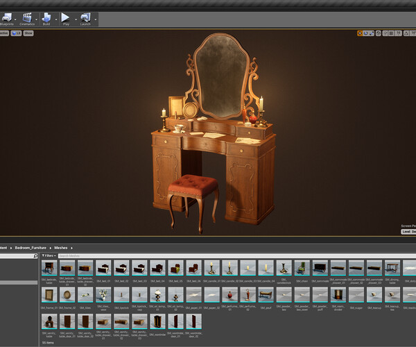Viewport: 416px width, 347px height.
Task: Open grid snap size value
Action: coord(398,33)
